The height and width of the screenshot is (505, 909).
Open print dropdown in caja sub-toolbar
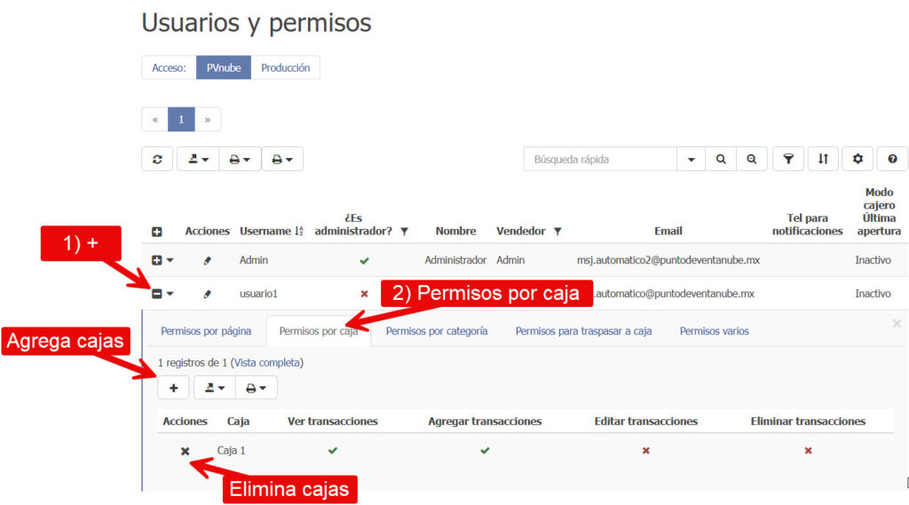tap(257, 388)
